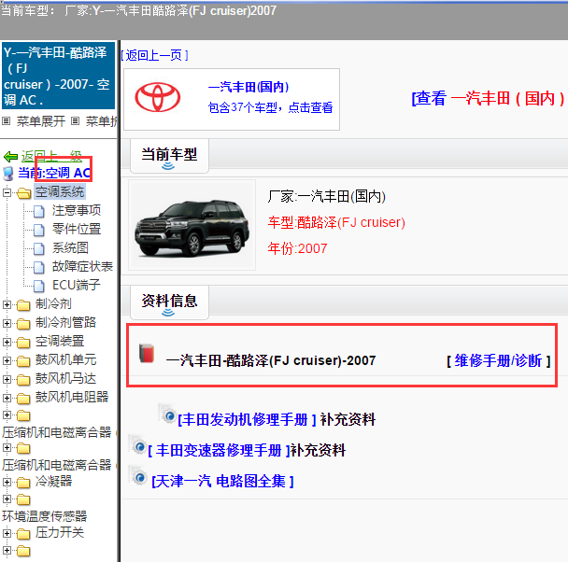Click the computer icon beside 当前:空调 AC
568x562 pixels.
coord(8,174)
